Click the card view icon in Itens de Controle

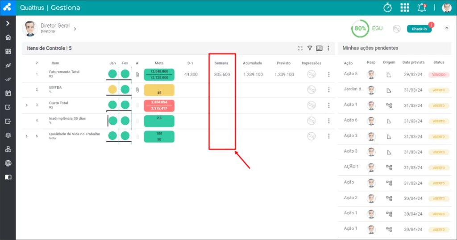[319, 48]
